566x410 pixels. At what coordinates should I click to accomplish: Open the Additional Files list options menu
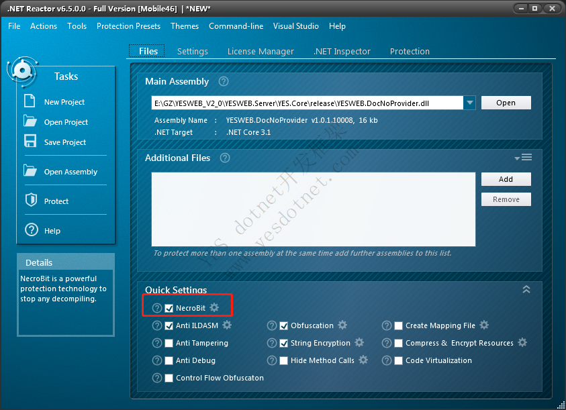(x=523, y=158)
